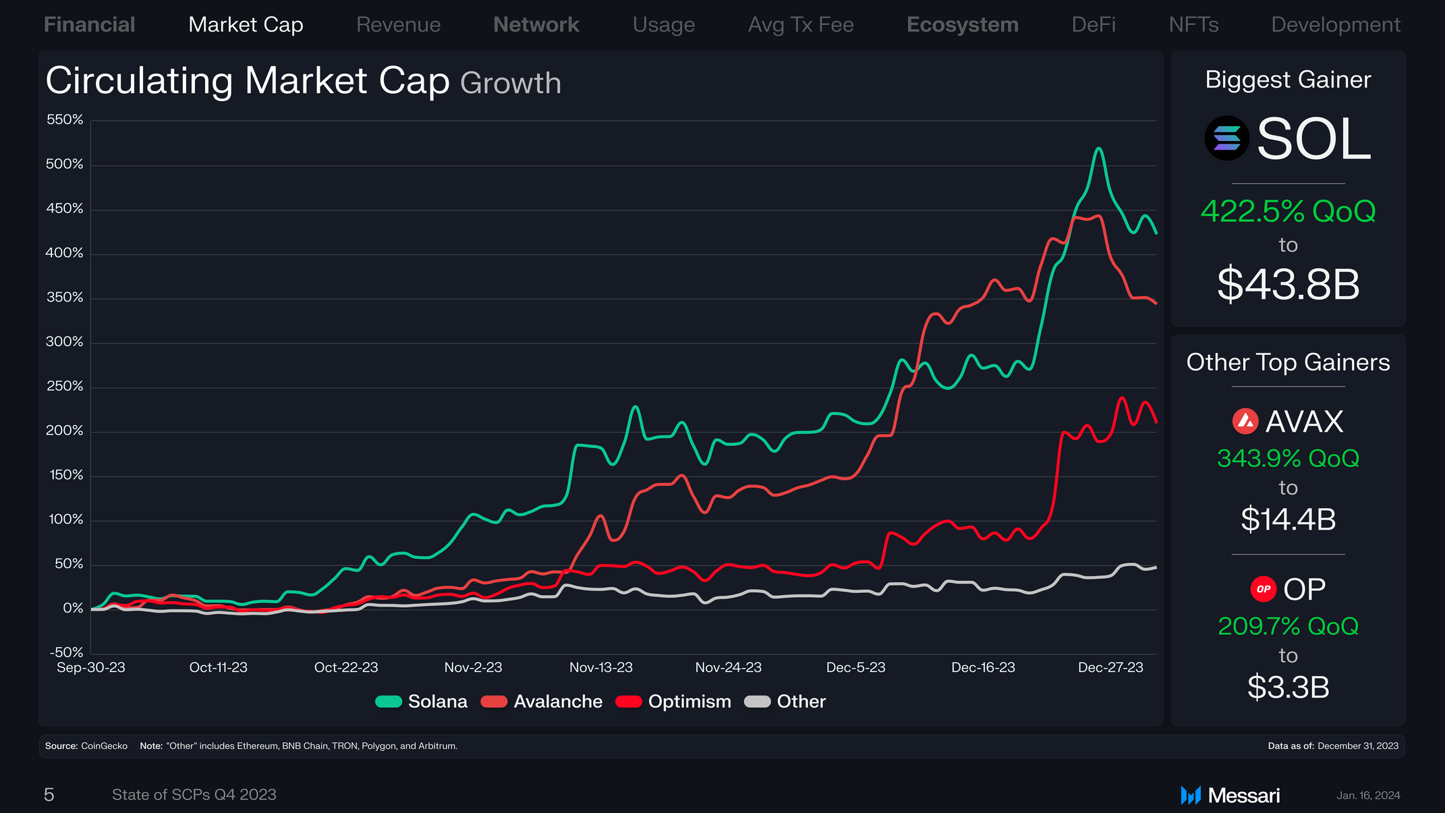
Task: Go to the Usage tab
Action: pyautogui.click(x=664, y=26)
